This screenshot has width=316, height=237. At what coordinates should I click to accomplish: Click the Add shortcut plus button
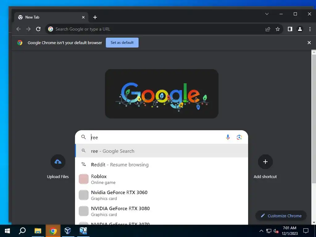(265, 162)
